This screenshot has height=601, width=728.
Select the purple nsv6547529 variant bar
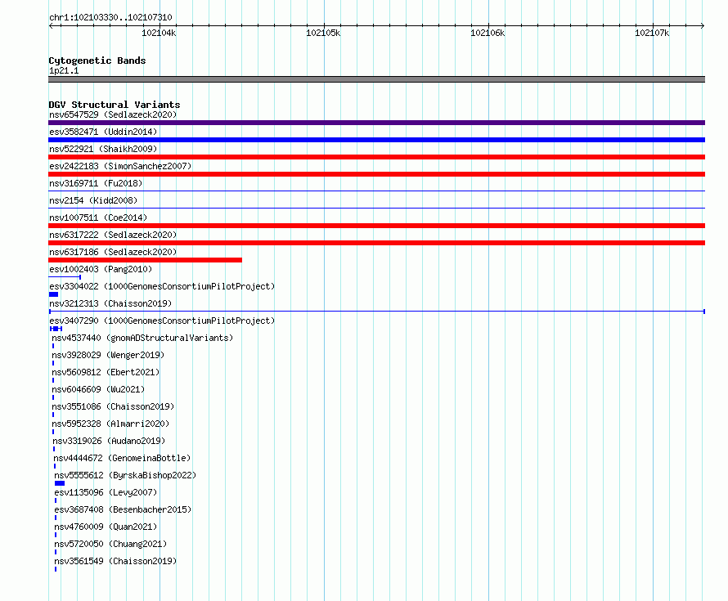tap(376, 123)
